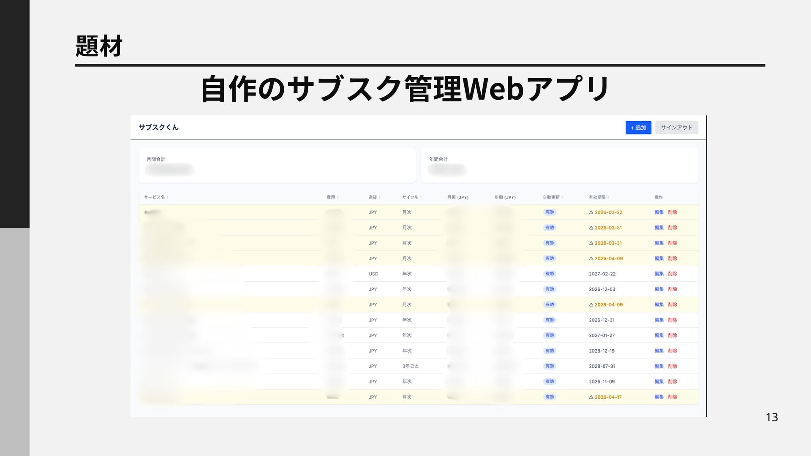The width and height of the screenshot is (811, 456).
Task: Sort by 費用 column arrow
Action: coord(338,197)
